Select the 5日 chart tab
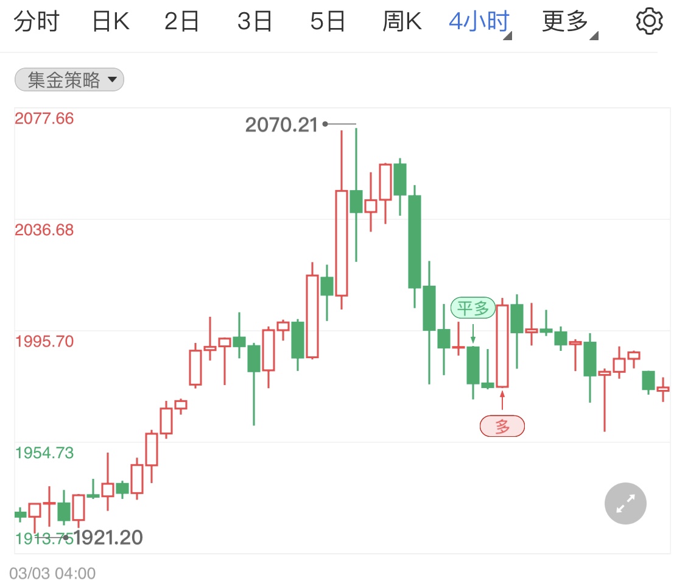The width and height of the screenshot is (685, 583). [x=328, y=23]
